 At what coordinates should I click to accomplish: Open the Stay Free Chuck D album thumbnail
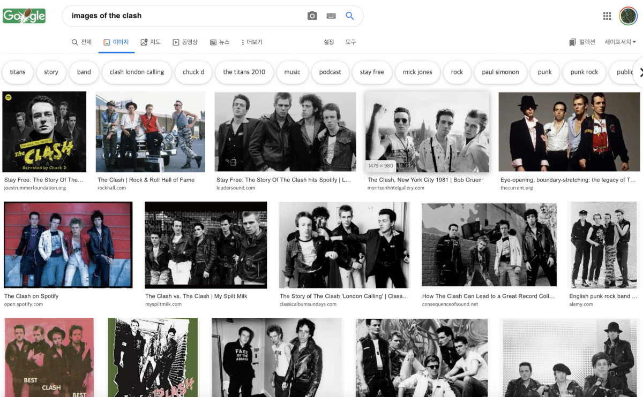[x=44, y=132]
